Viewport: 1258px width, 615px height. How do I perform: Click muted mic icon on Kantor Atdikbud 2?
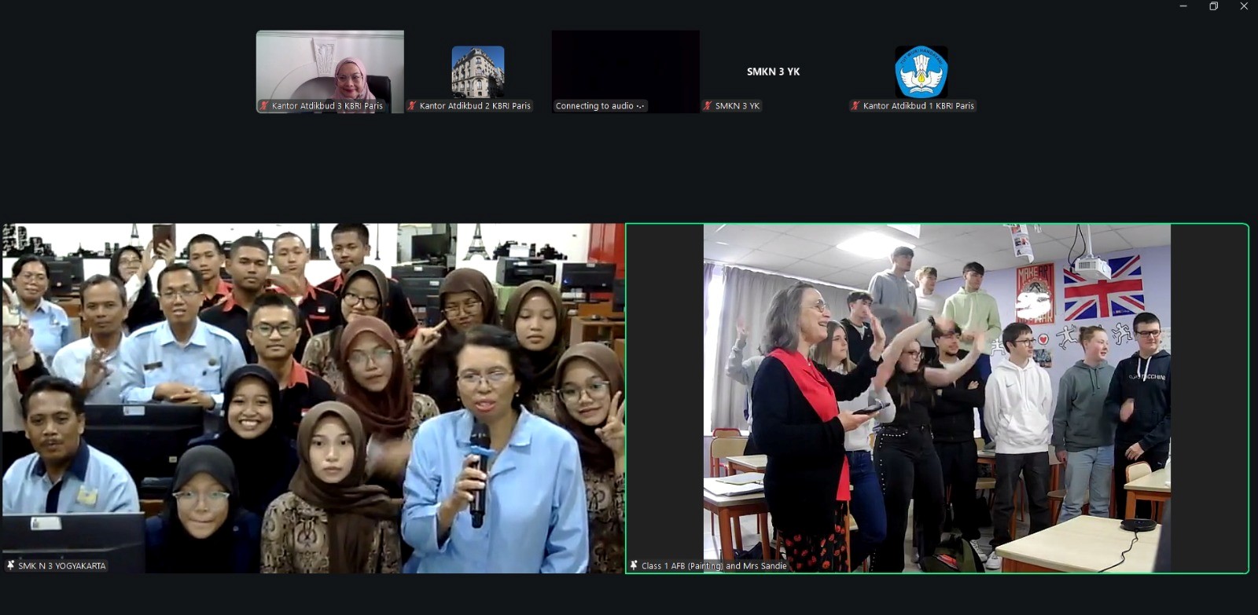[411, 106]
